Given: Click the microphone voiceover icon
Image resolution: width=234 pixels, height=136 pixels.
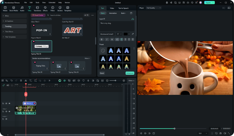Looking at the screenshot, I should pos(88,81).
